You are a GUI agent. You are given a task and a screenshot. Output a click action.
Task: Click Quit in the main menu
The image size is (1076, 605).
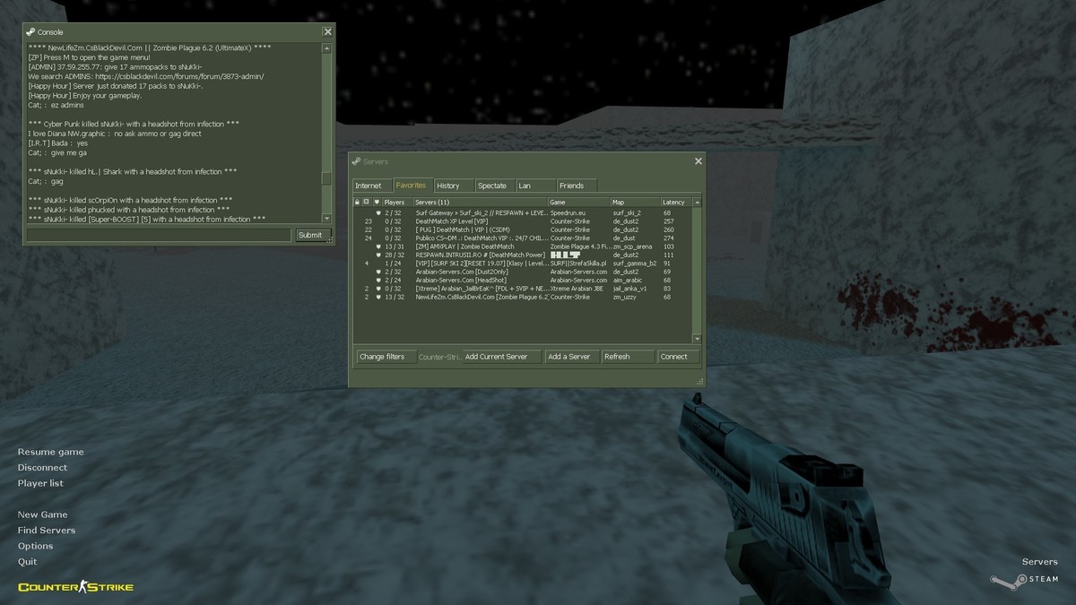pos(28,562)
